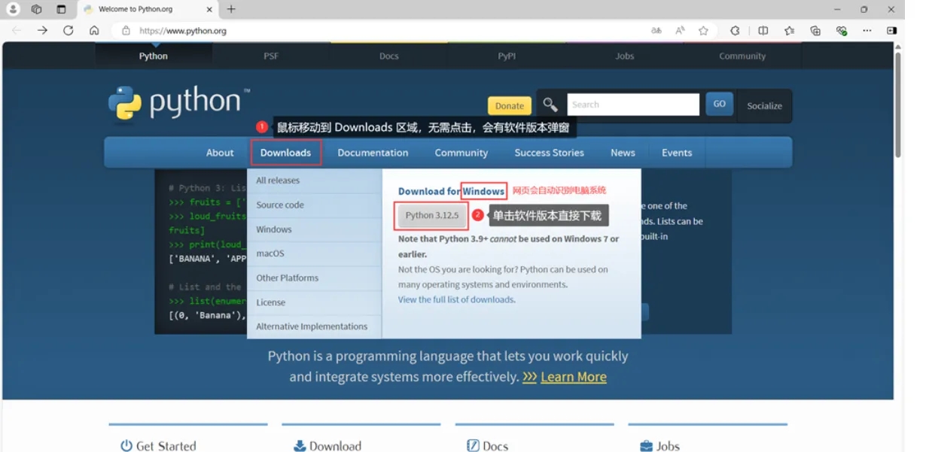Select the Python top tab

tap(154, 56)
